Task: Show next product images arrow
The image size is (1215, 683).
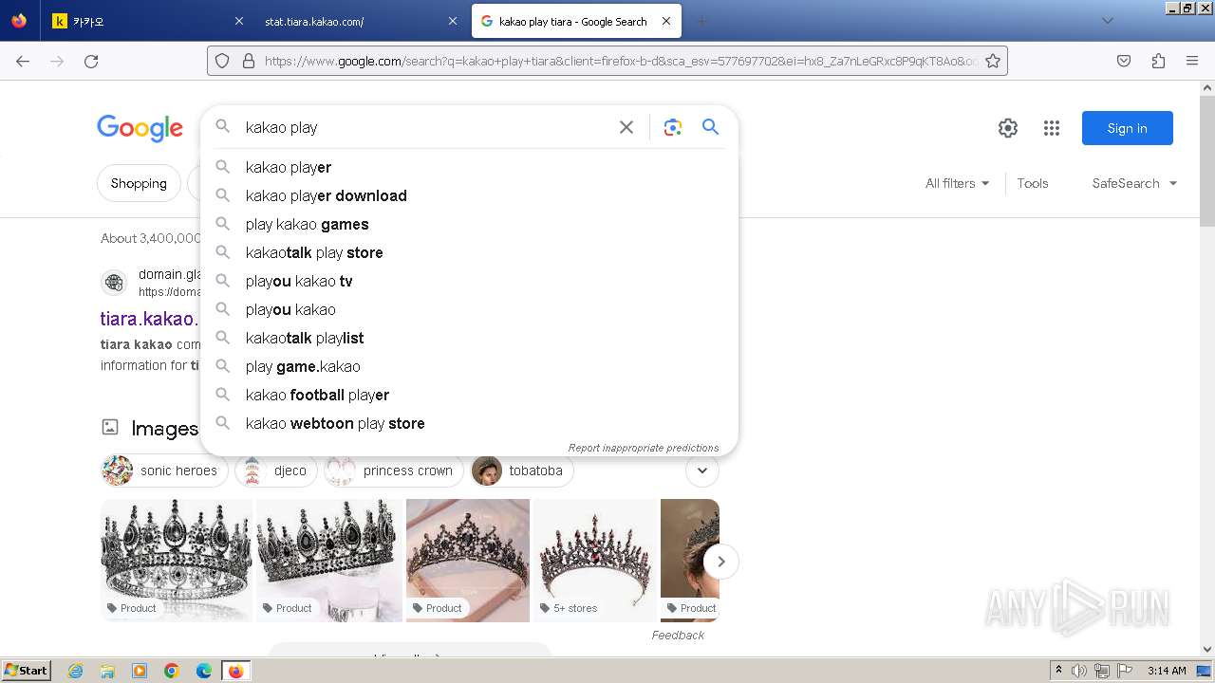Action: (720, 562)
